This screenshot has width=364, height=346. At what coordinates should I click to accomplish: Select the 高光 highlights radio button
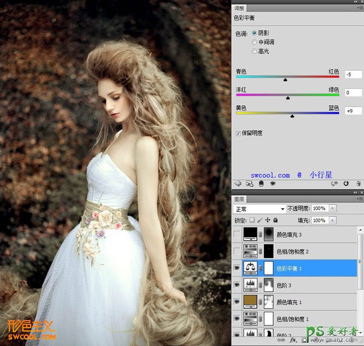[255, 51]
